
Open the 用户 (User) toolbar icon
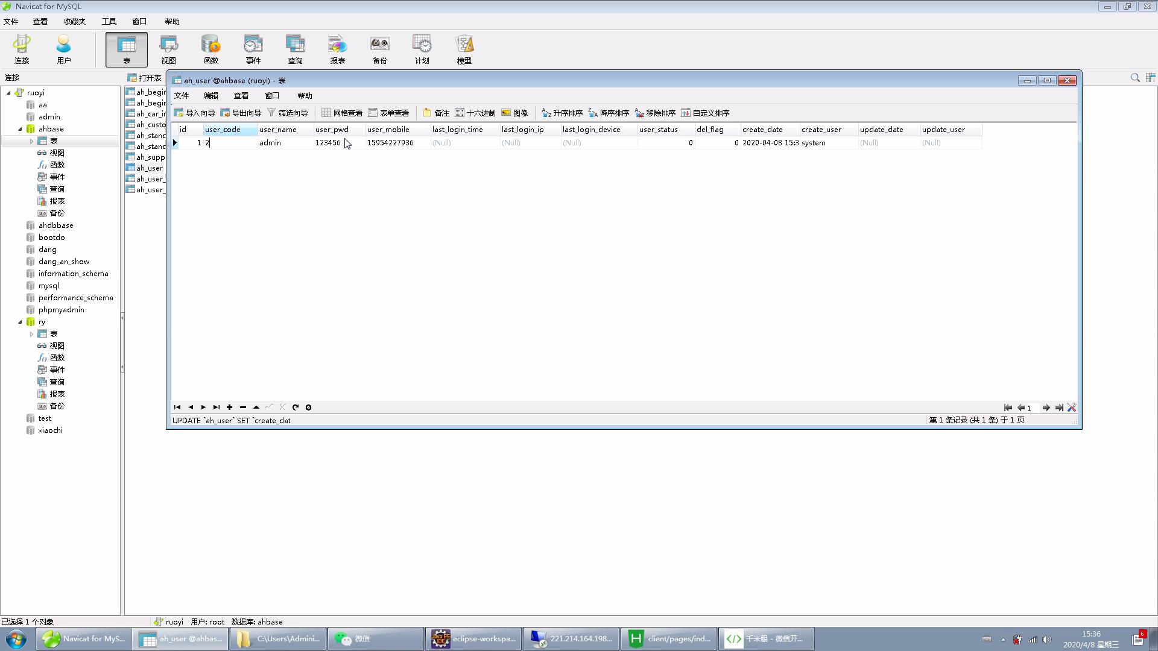[x=63, y=48]
